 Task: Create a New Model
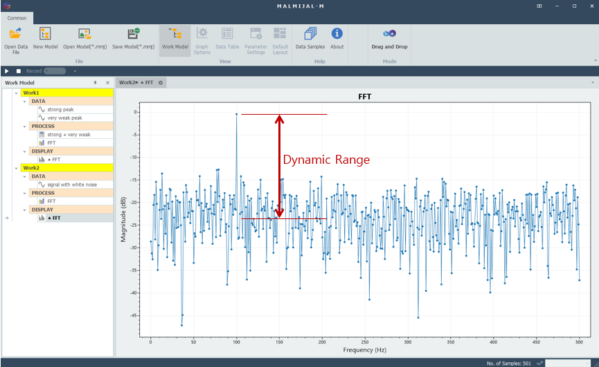[45, 39]
